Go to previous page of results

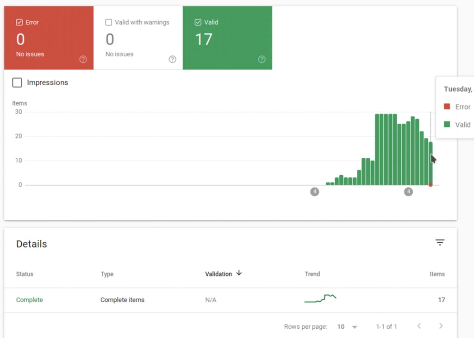click(419, 326)
